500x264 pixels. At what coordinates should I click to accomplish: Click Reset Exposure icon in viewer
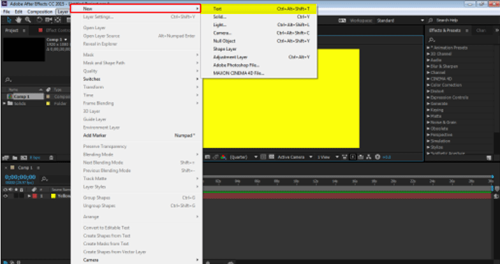pyautogui.click(x=378, y=157)
